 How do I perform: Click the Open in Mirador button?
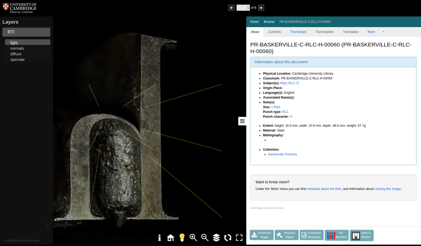[361, 235]
